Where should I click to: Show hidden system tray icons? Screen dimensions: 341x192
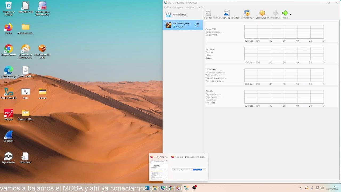301,188
